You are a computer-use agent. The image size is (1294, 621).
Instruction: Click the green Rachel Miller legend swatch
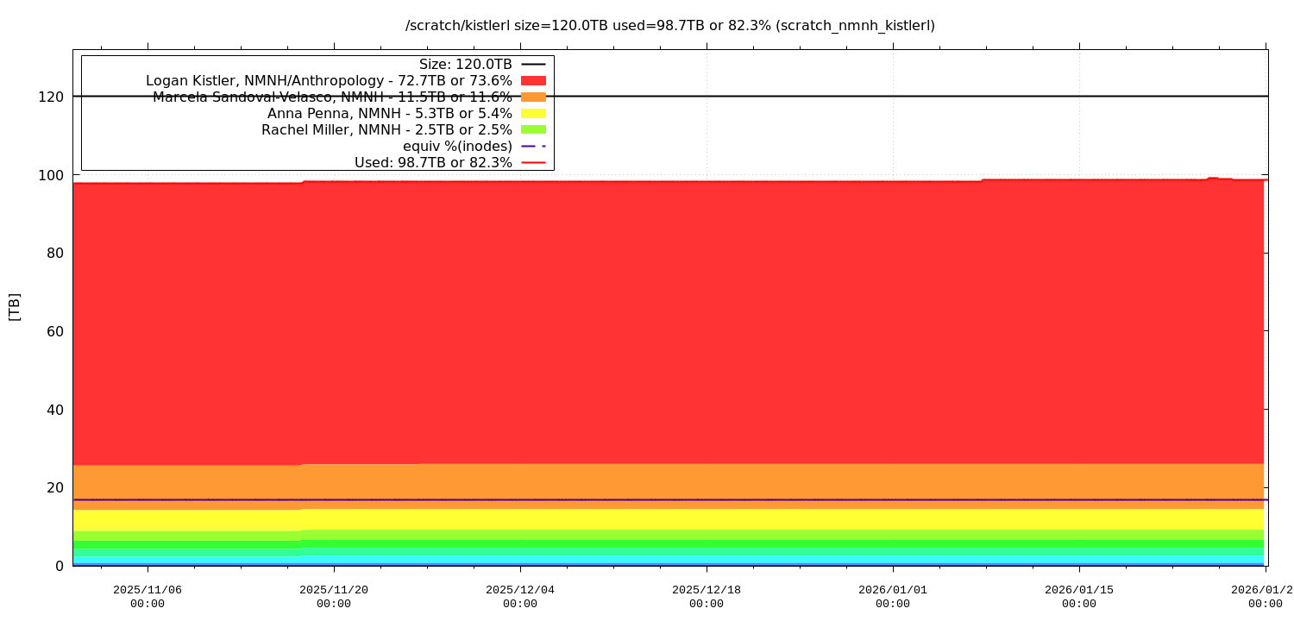click(533, 129)
